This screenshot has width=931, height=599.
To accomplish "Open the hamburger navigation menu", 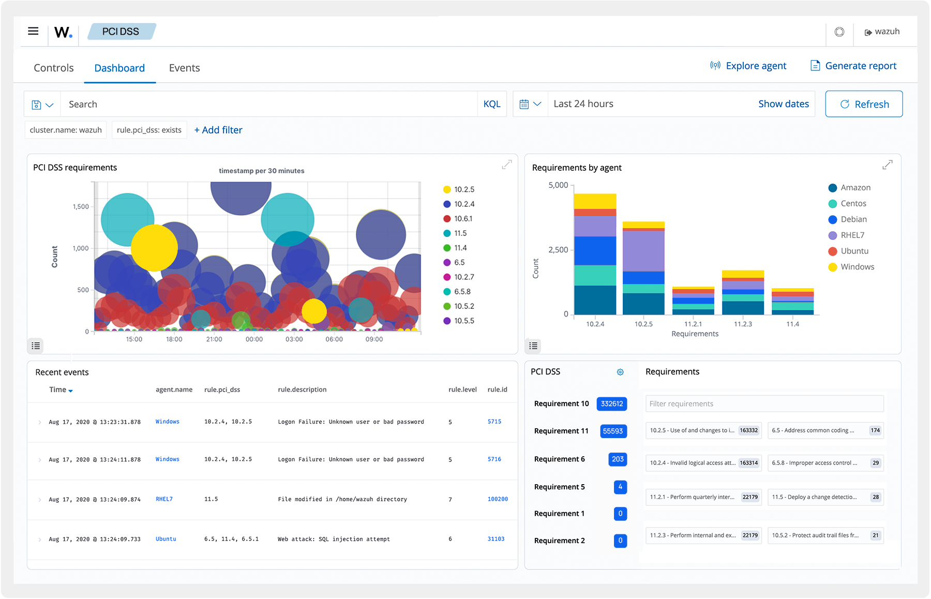I will coord(33,31).
